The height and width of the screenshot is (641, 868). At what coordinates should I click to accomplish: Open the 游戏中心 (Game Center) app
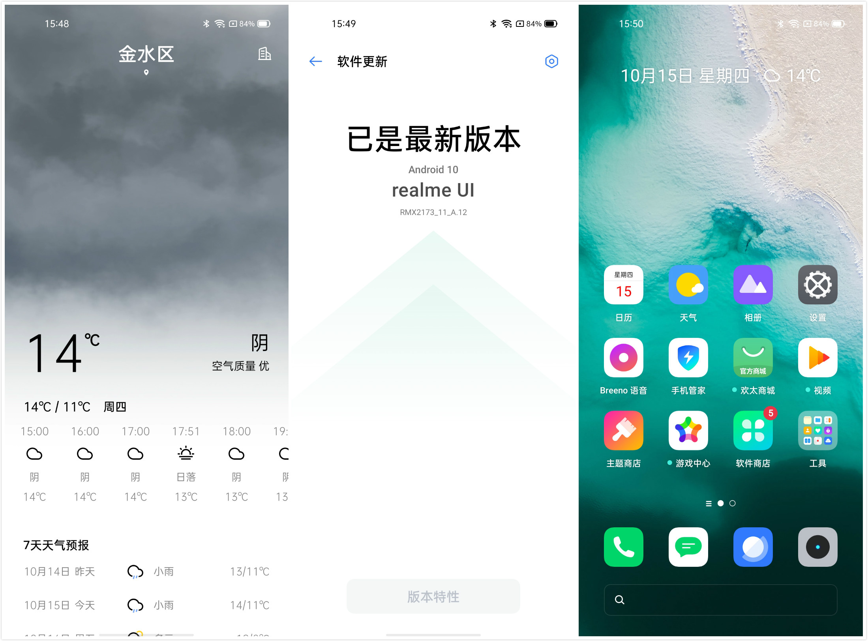(691, 435)
